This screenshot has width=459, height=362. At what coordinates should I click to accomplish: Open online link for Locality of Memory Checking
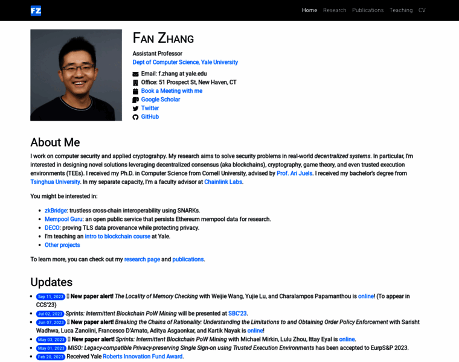[x=366, y=296]
